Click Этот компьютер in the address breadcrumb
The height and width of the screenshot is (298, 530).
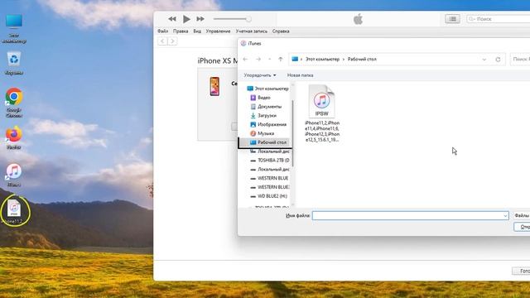(322, 59)
